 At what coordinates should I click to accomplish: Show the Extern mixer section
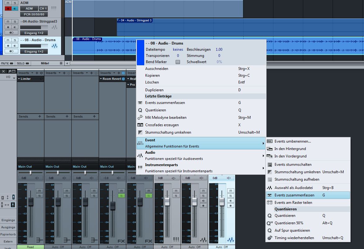coord(8,241)
